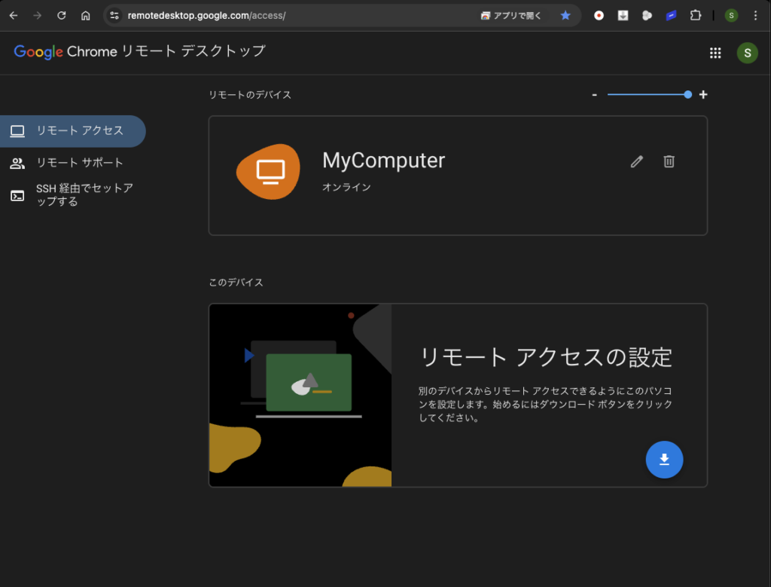Reload the page with the refresh icon
This screenshot has height=587, width=771.
pyautogui.click(x=62, y=15)
